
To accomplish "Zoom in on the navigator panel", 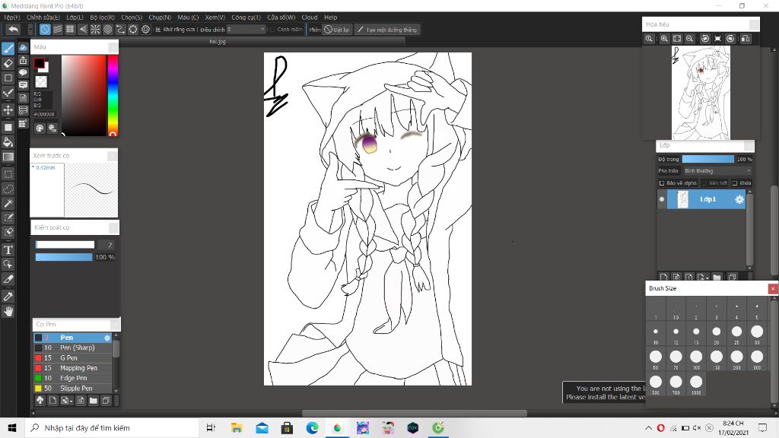I will (664, 38).
